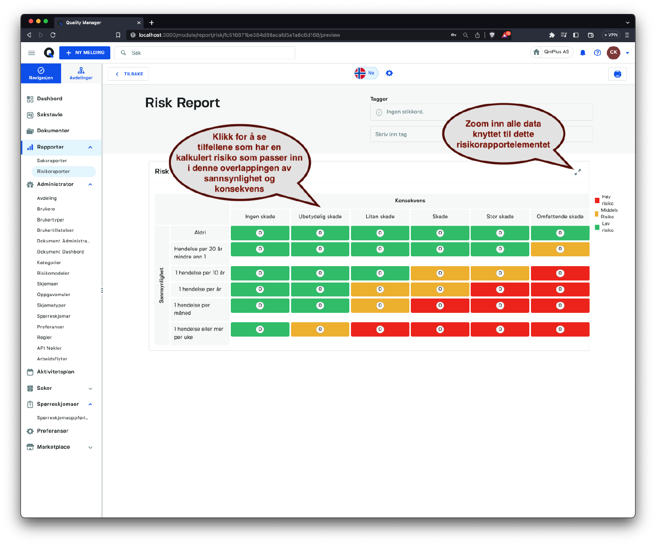Collapse the Rapporter menu section
Image resolution: width=656 pixels, height=545 pixels.
90,147
